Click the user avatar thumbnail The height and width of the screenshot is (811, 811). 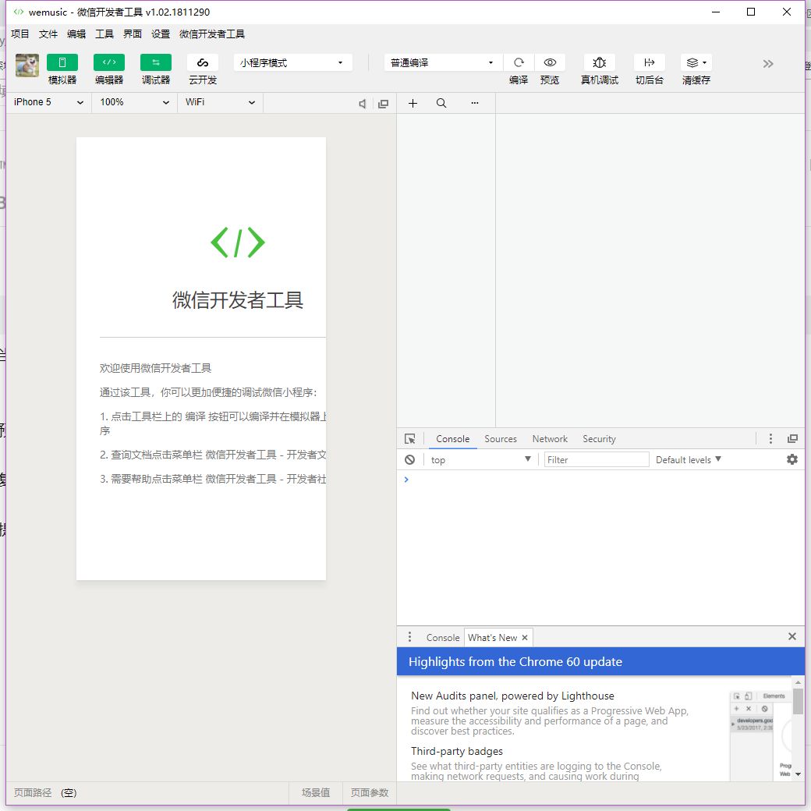tap(27, 66)
